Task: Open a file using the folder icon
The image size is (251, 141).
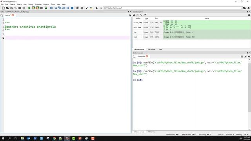Action: tap(7, 8)
